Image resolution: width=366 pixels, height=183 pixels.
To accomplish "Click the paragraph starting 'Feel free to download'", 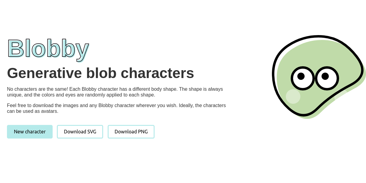I will tap(116, 108).
